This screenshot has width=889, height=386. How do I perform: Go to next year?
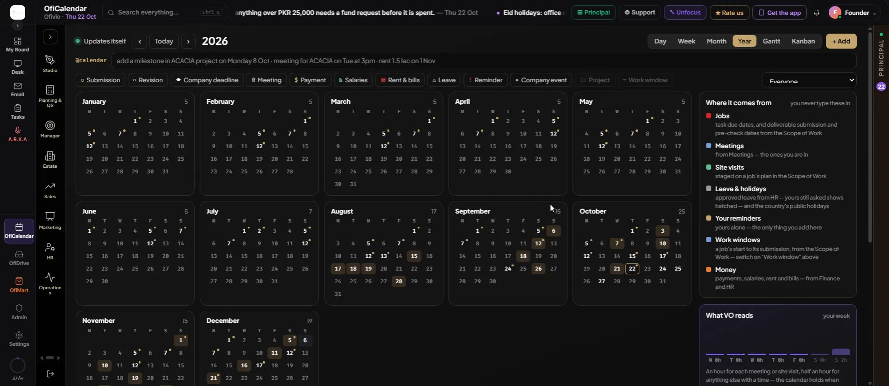coord(188,41)
